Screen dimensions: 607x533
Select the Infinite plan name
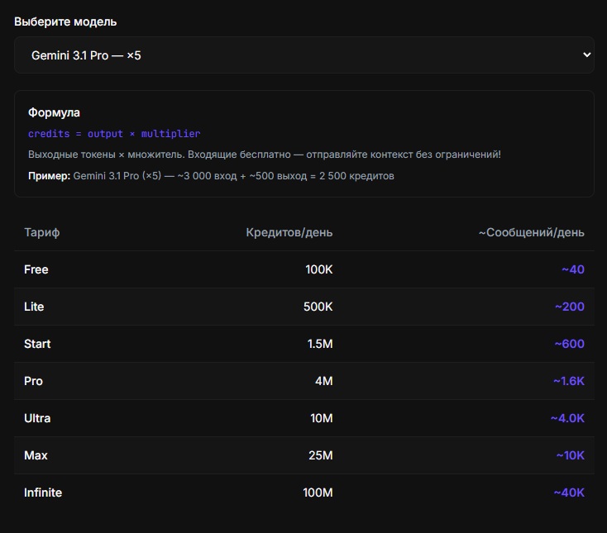tap(43, 493)
